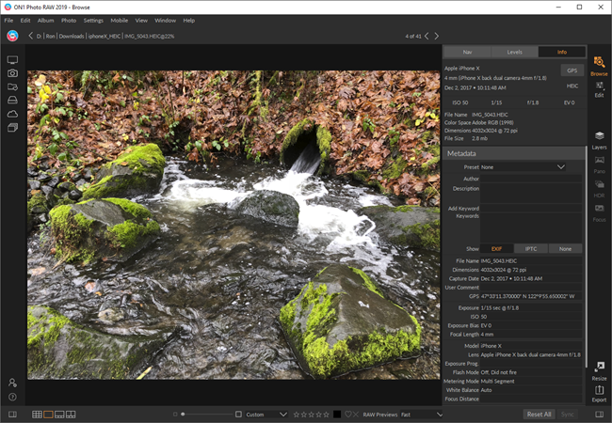
Task: Click the Export icon
Action: 599,393
